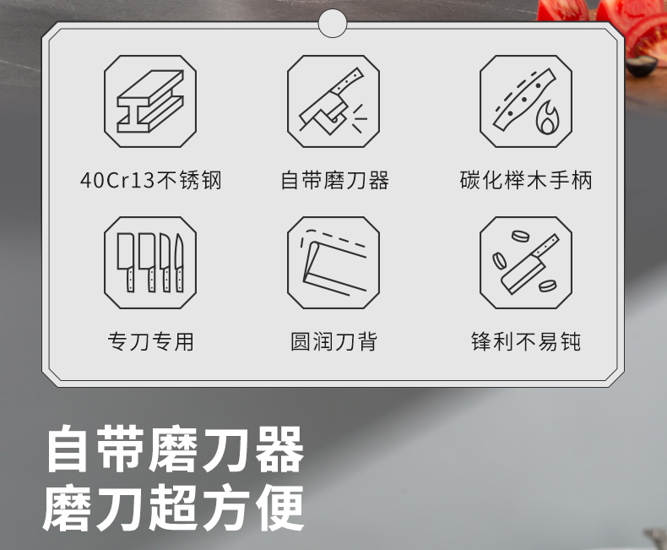
Task: Select the 圆润刀背 caption
Action: 334,342
